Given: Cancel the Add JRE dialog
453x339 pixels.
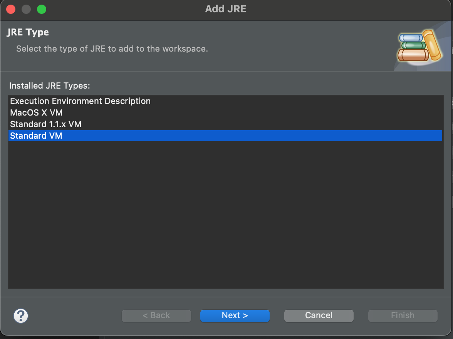Looking at the screenshot, I should coord(319,316).
